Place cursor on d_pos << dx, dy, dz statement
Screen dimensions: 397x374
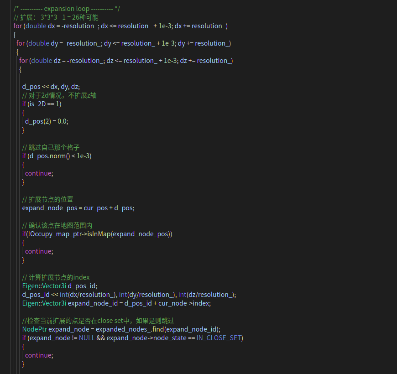pyautogui.click(x=51, y=87)
